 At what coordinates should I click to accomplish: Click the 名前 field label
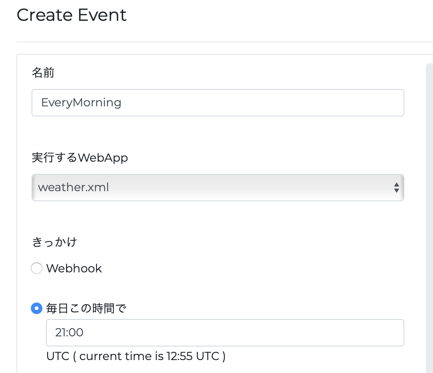coord(43,73)
